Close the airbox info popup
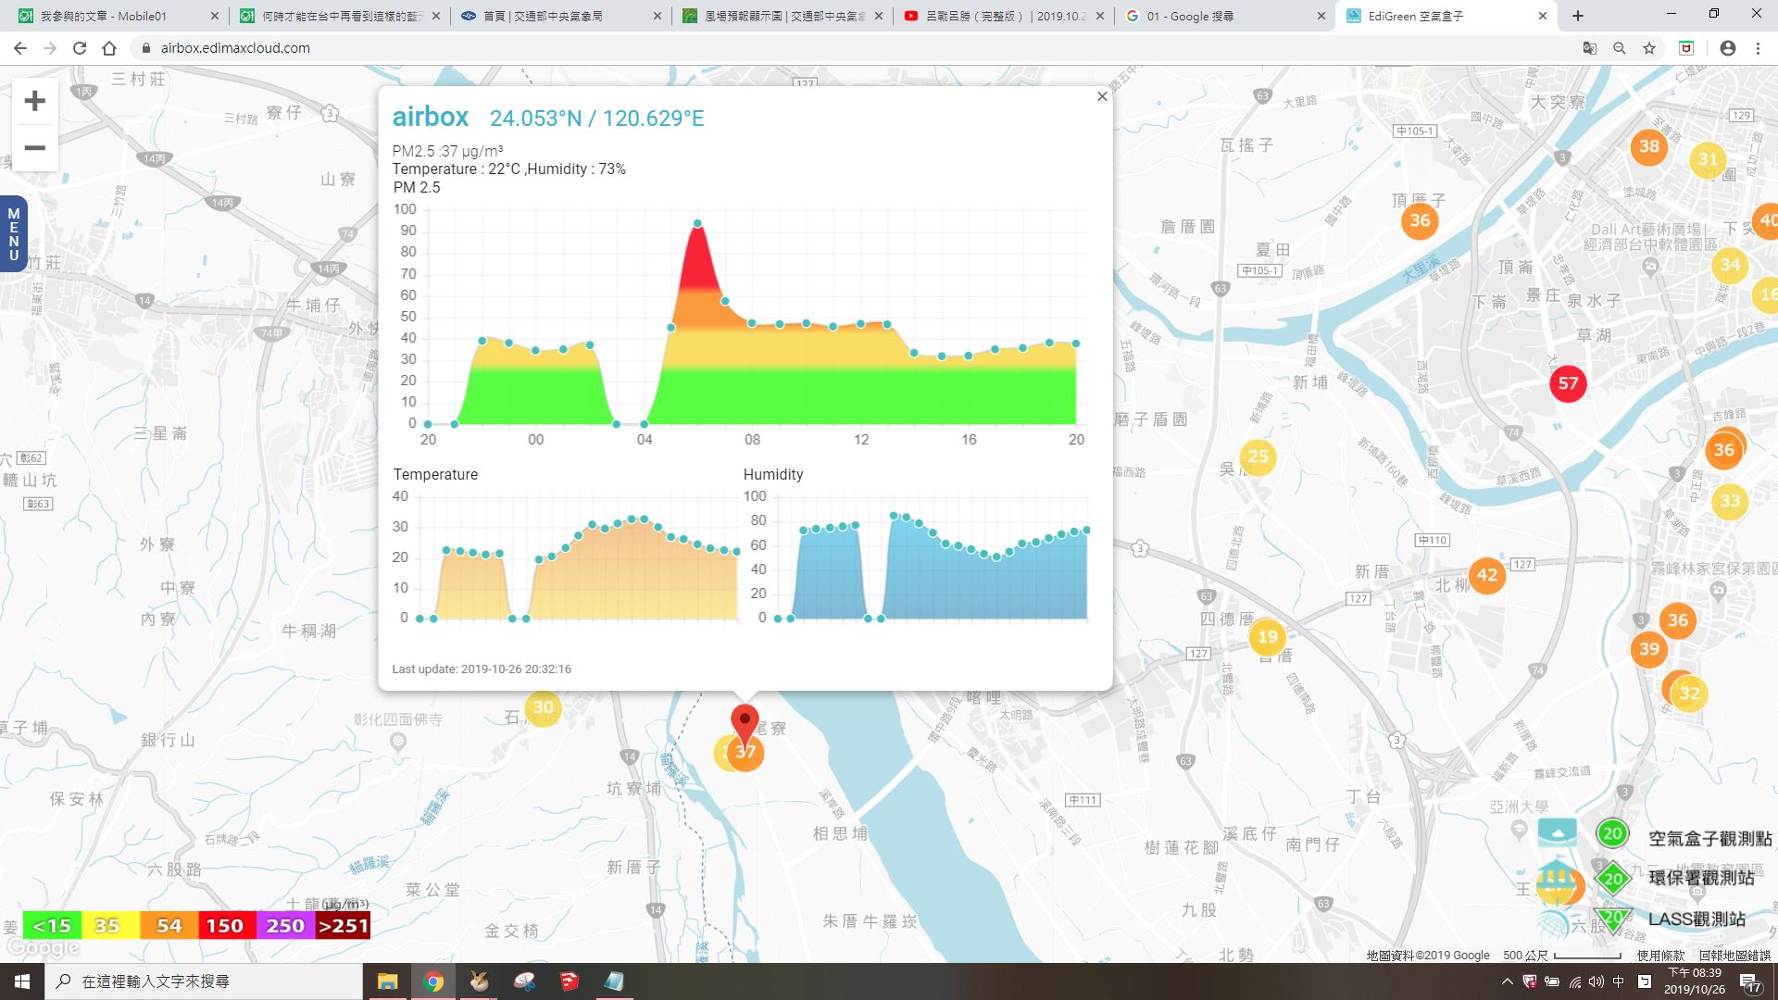Viewport: 1778px width, 1000px height. tap(1102, 96)
